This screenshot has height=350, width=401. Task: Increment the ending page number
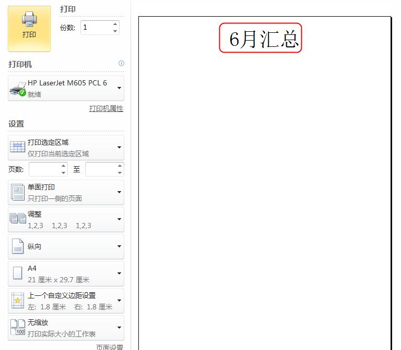click(120, 166)
